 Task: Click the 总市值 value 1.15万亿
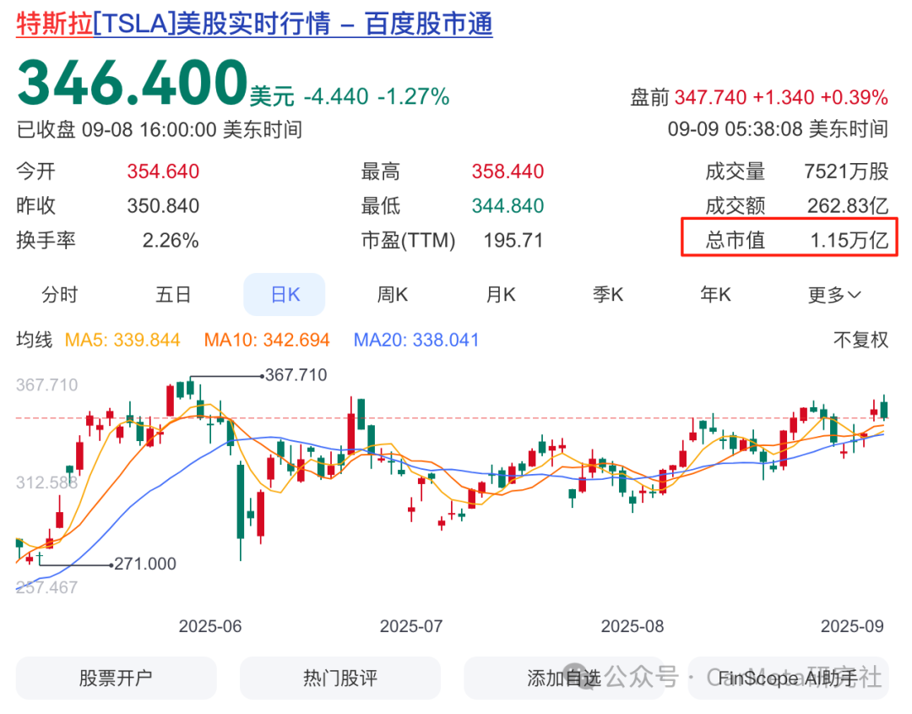(850, 240)
